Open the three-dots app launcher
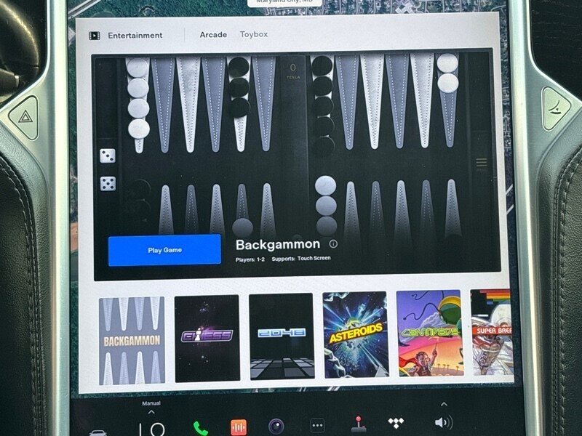The height and width of the screenshot is (436, 582). (317, 426)
